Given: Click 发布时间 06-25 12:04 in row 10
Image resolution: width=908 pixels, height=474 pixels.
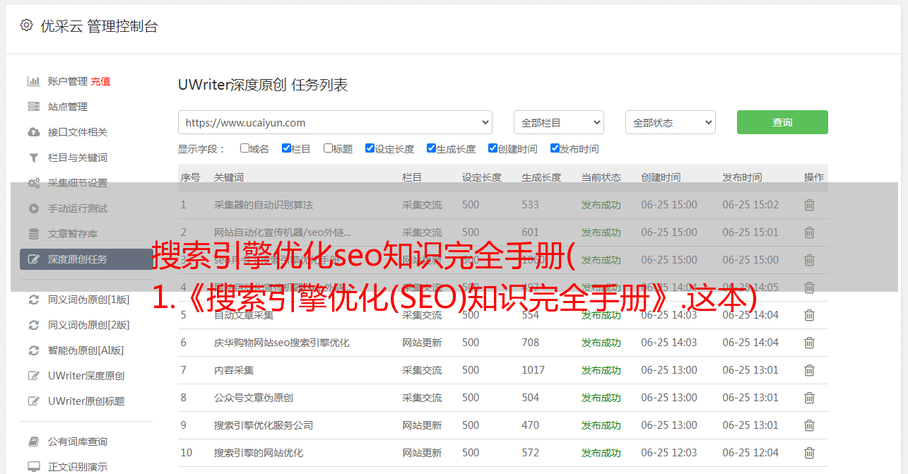Looking at the screenshot, I should coord(750,453).
